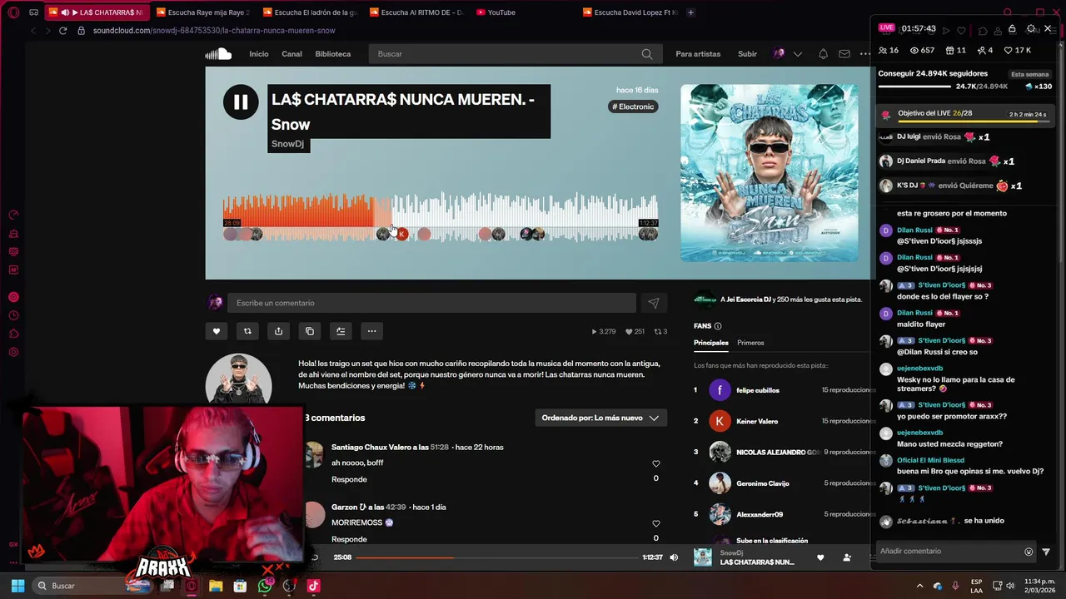This screenshot has height=599, width=1066.
Task: Open the messages envelope icon
Action: coord(844,54)
